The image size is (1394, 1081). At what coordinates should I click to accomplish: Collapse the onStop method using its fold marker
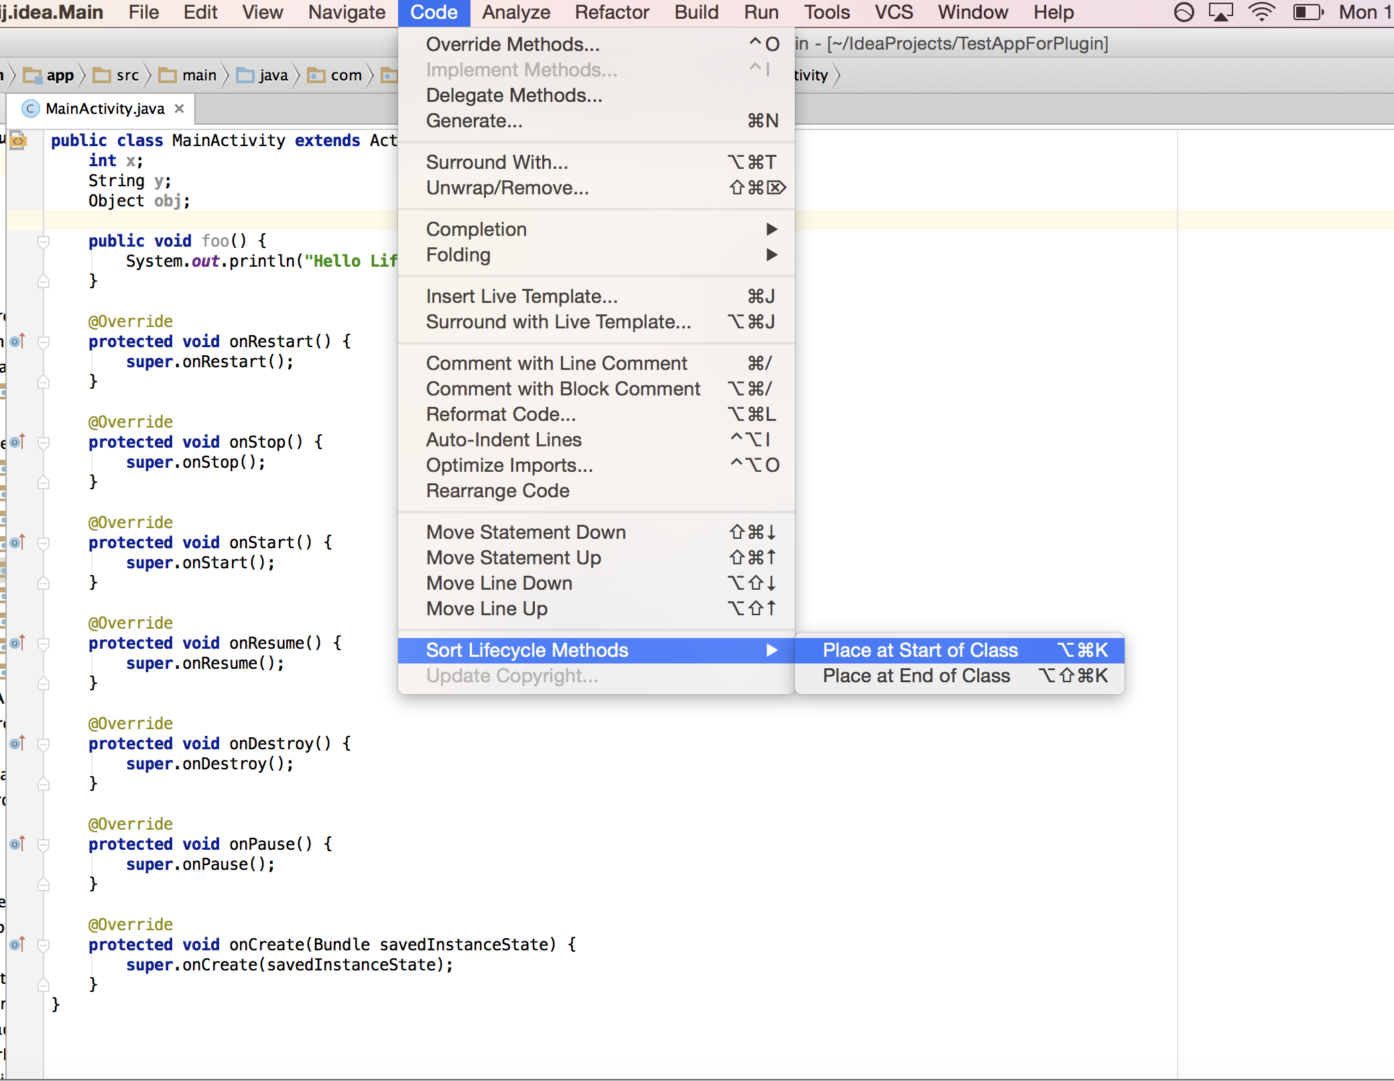(x=42, y=442)
